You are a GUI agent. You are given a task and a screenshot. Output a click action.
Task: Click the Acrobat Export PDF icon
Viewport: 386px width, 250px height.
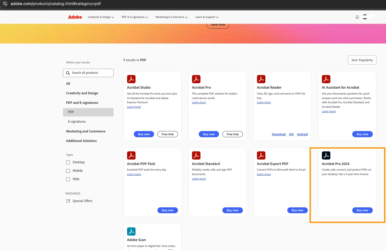coord(261,155)
